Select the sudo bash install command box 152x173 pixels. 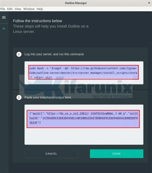pyautogui.click(x=84, y=73)
